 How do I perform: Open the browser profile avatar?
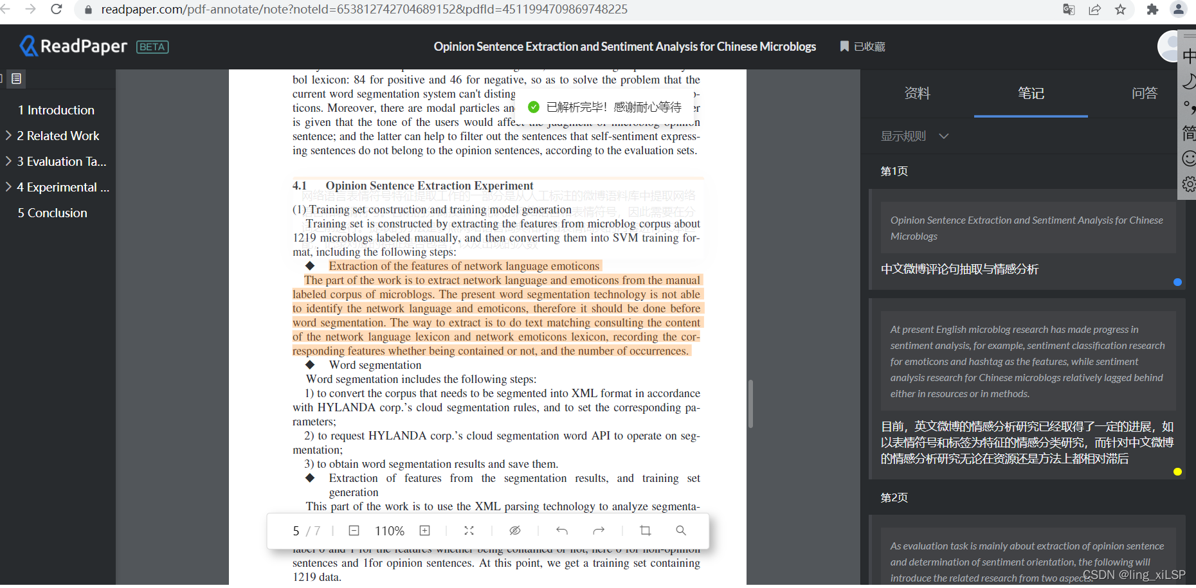1178,9
